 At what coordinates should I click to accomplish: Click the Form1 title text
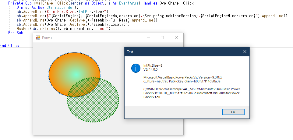click(47, 38)
